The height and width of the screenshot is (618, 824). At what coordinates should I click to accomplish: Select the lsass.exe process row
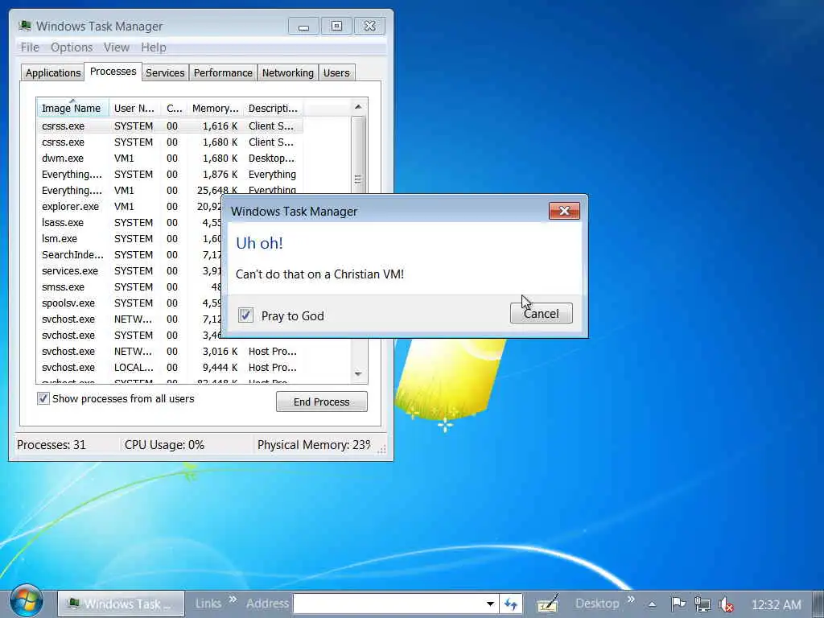pyautogui.click(x=130, y=223)
